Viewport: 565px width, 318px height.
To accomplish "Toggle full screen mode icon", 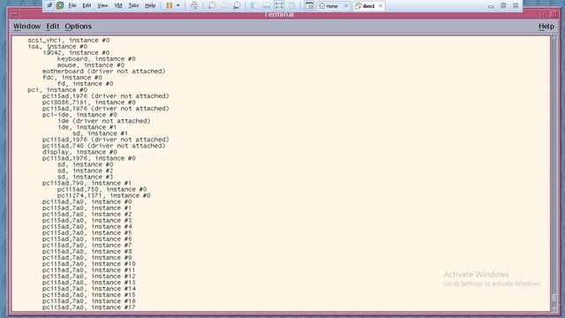I will coord(279,5).
